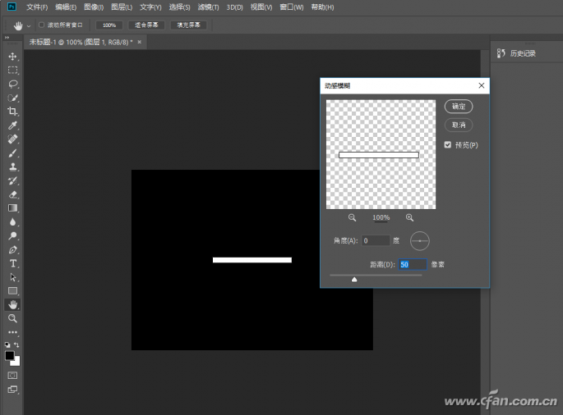Select the History Brush tool
This screenshot has height=415, width=563.
[12, 180]
